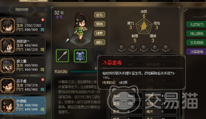Select the 排山倒海 trait tag

point(196,33)
